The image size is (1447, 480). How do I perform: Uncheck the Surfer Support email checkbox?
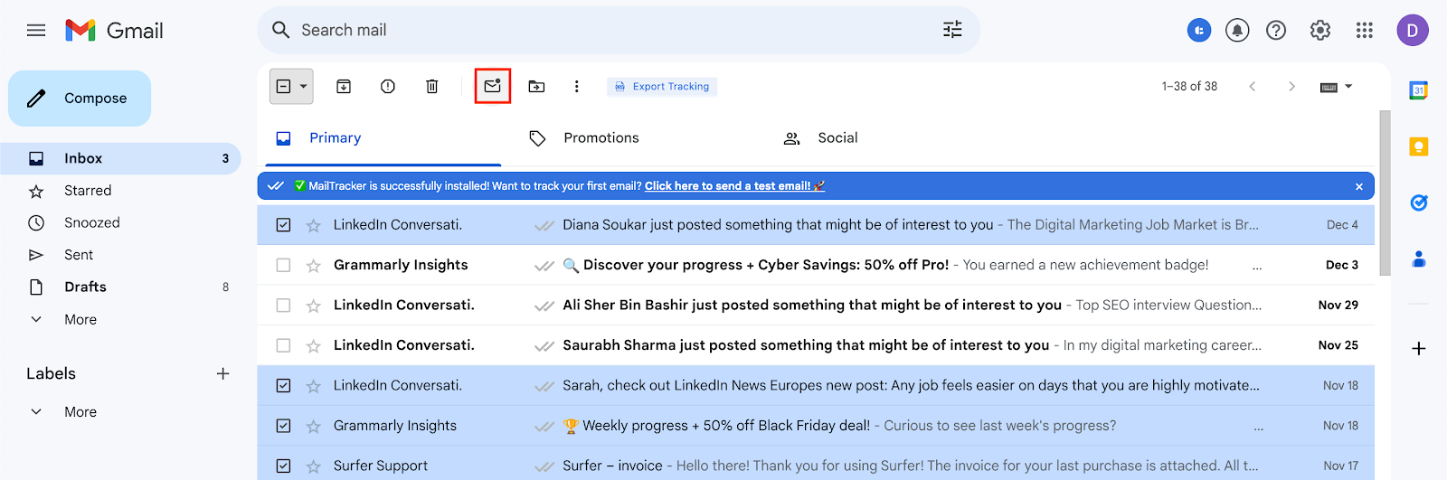[283, 466]
